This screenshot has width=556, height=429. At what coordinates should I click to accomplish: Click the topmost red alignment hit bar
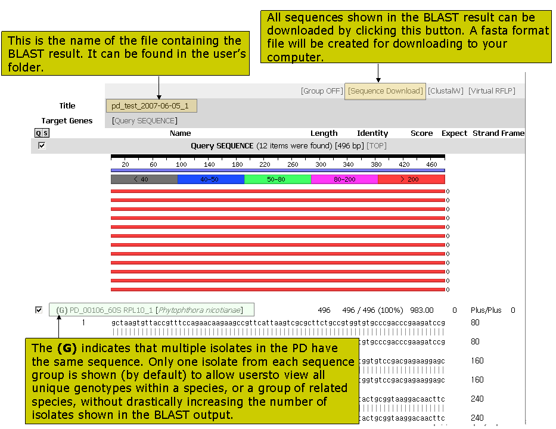[278, 191]
